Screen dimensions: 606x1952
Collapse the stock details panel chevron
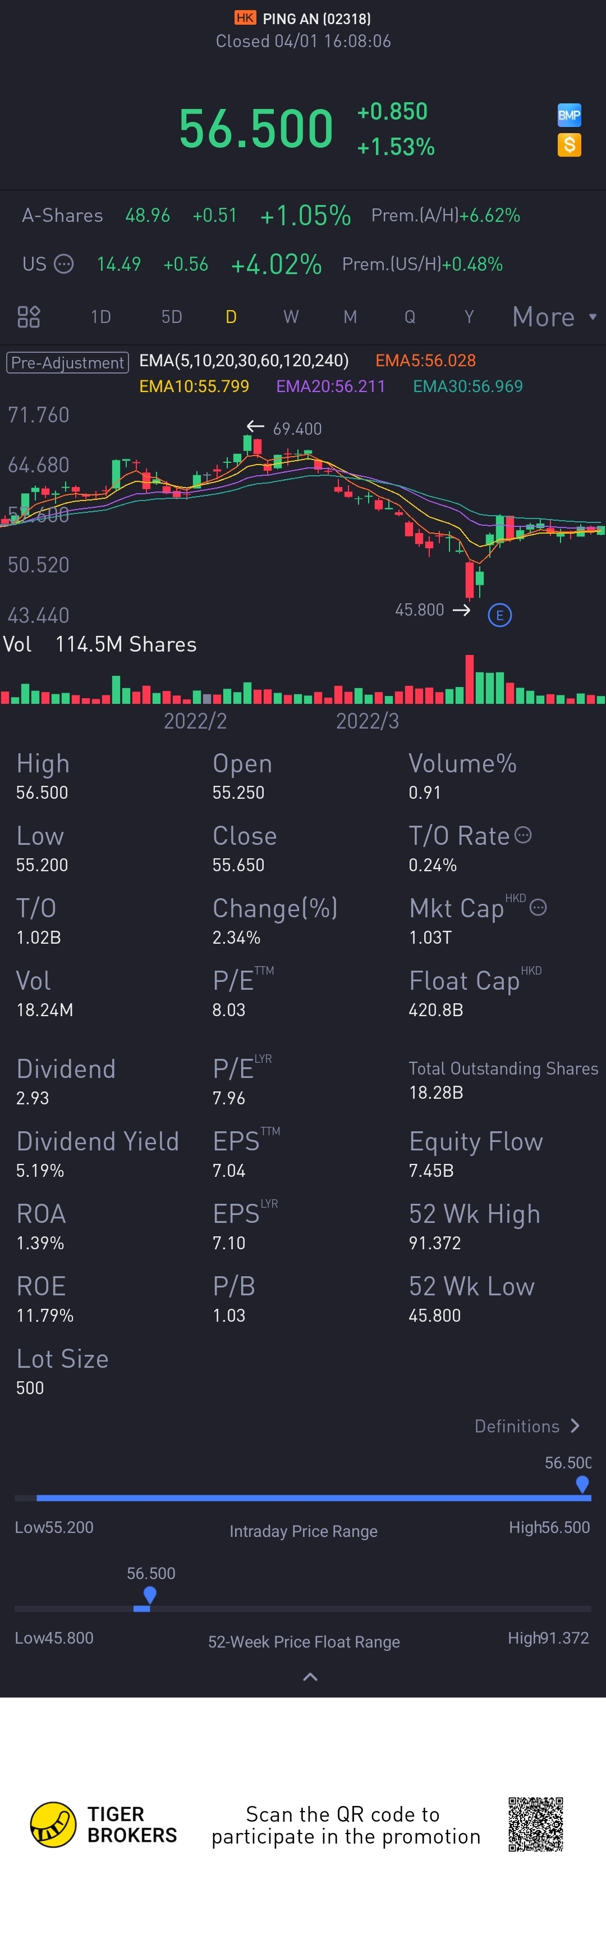310,1677
